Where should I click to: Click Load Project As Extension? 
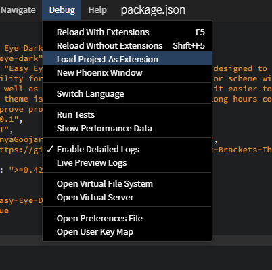point(127,59)
